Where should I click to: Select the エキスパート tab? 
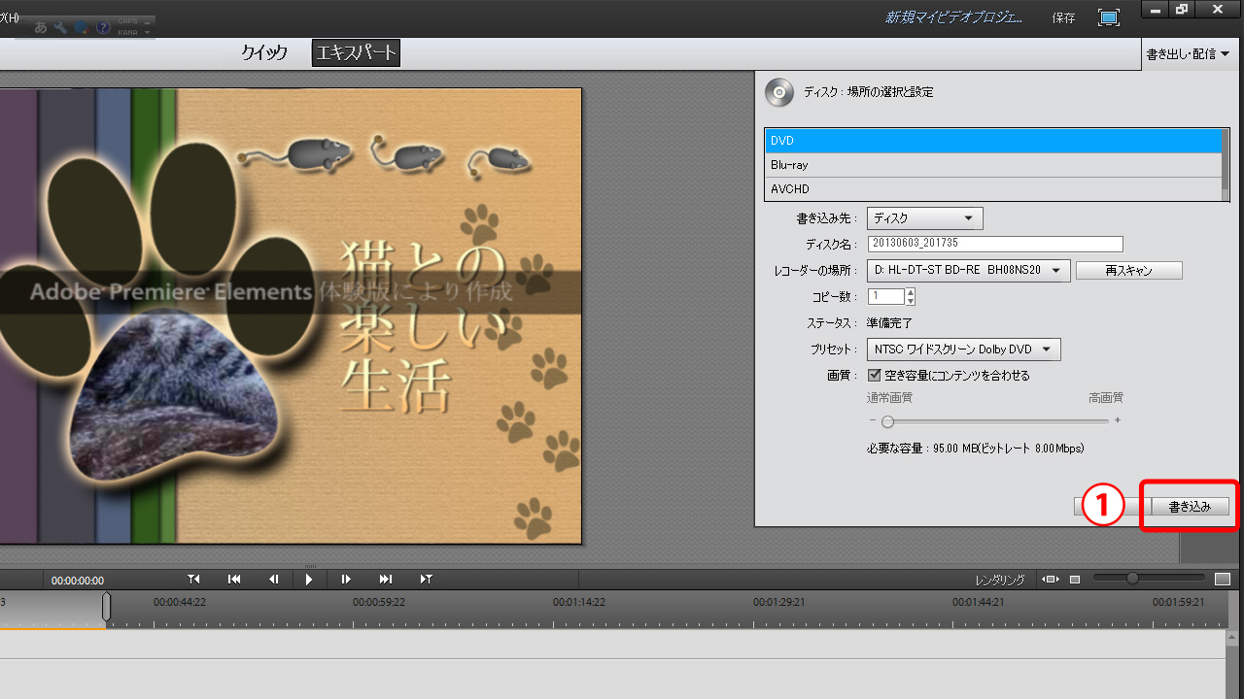click(x=356, y=53)
